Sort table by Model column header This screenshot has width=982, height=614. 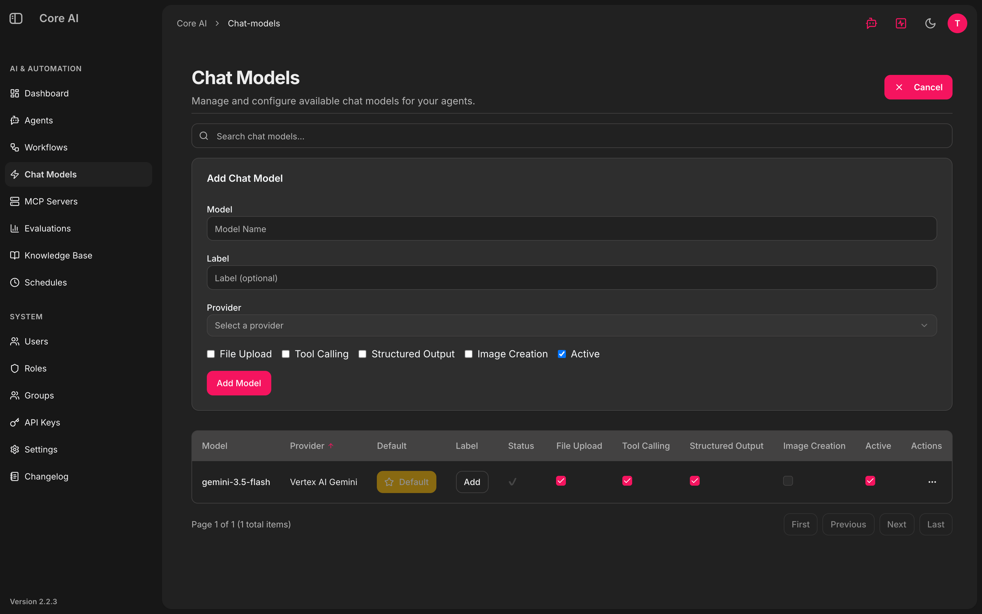click(x=215, y=445)
